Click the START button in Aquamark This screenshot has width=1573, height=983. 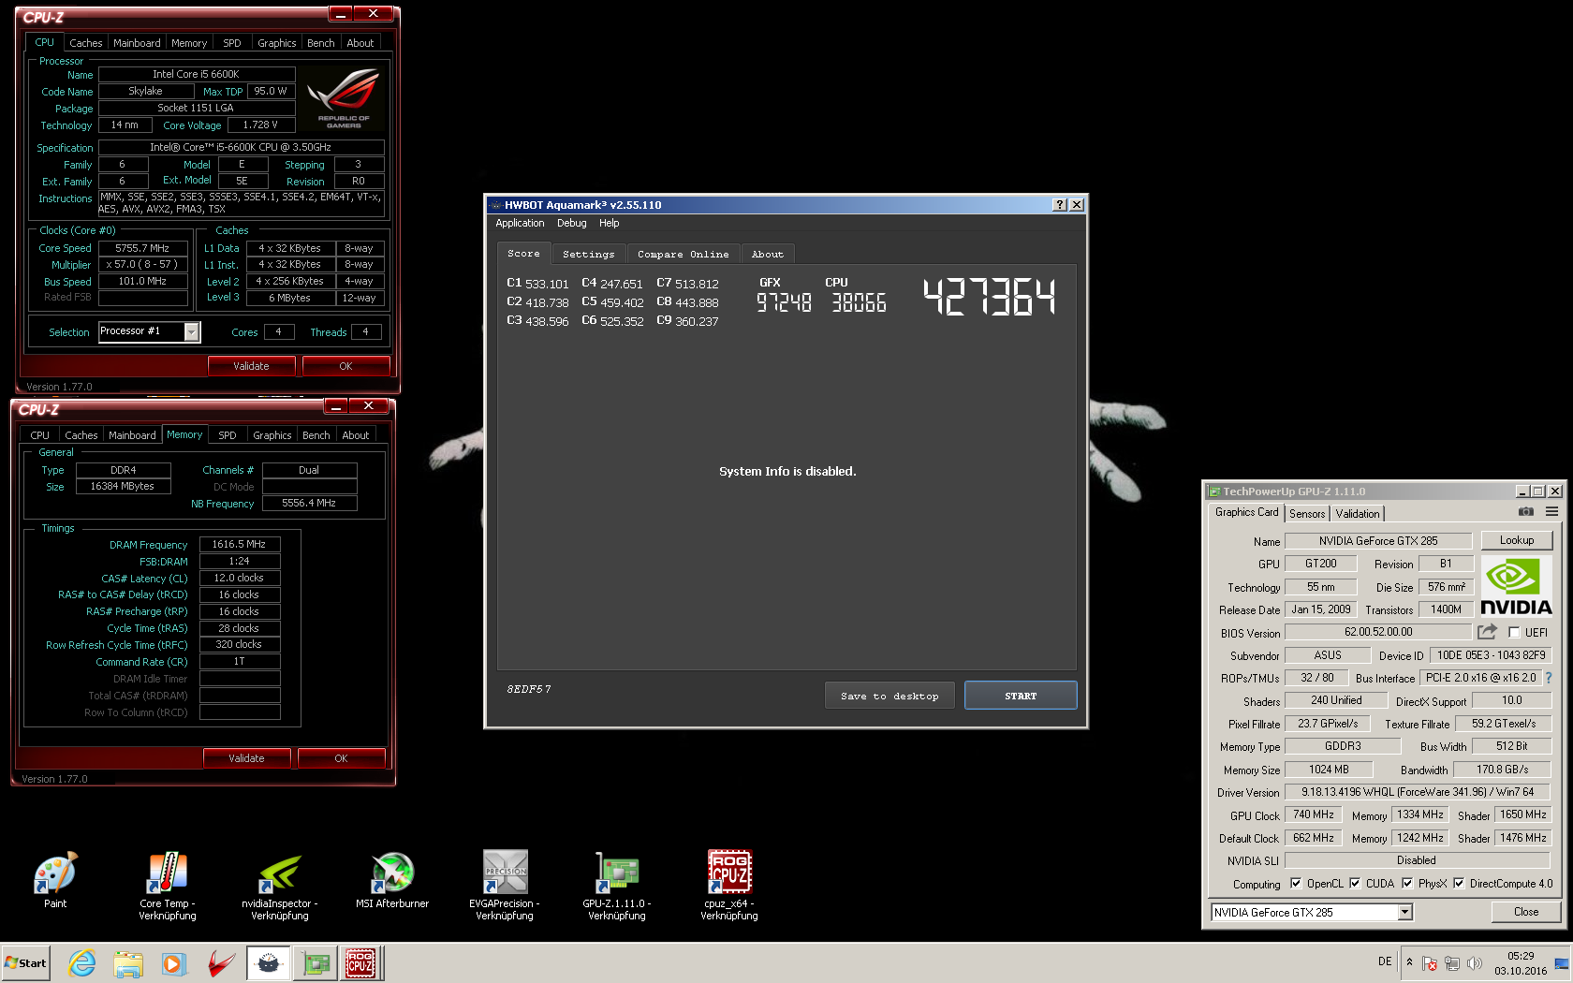pos(1021,696)
